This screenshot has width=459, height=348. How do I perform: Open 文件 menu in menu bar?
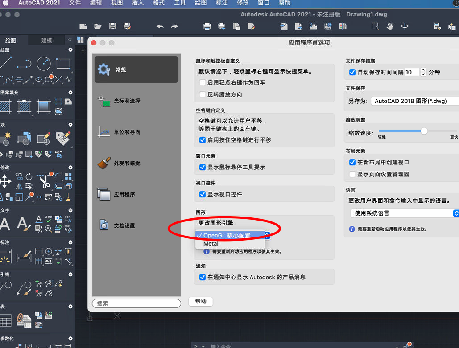click(75, 3)
